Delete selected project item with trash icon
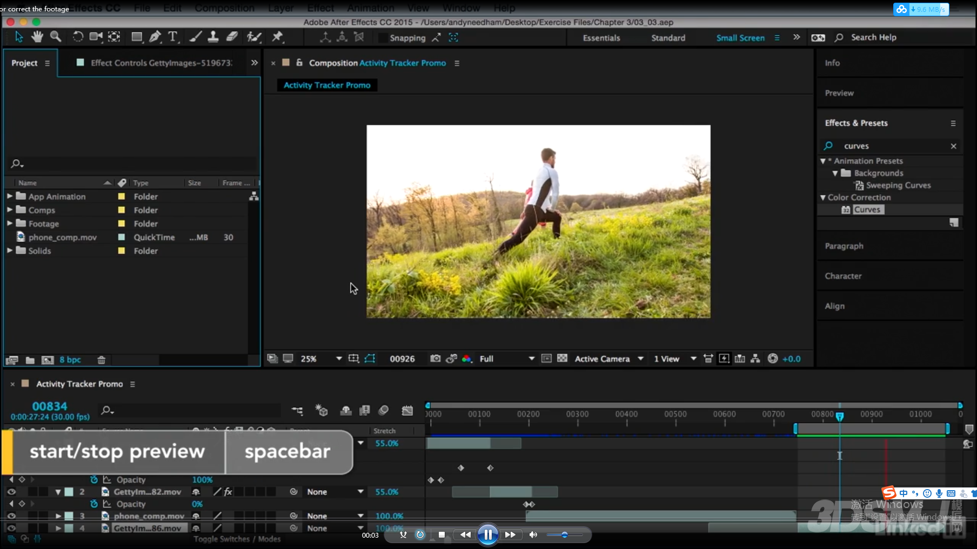 [x=101, y=360]
